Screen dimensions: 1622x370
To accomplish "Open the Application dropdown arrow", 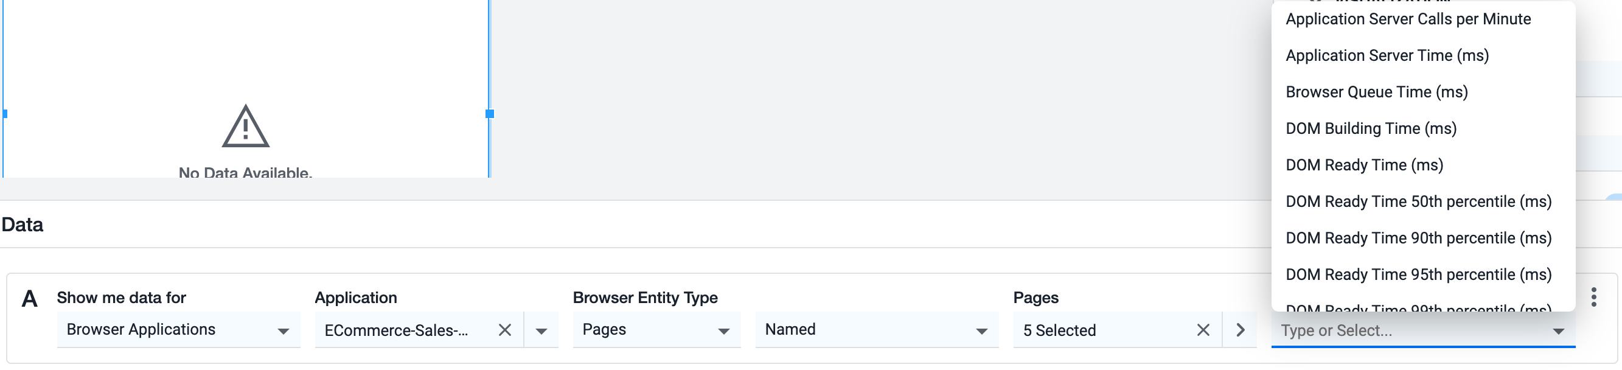I will click(541, 330).
